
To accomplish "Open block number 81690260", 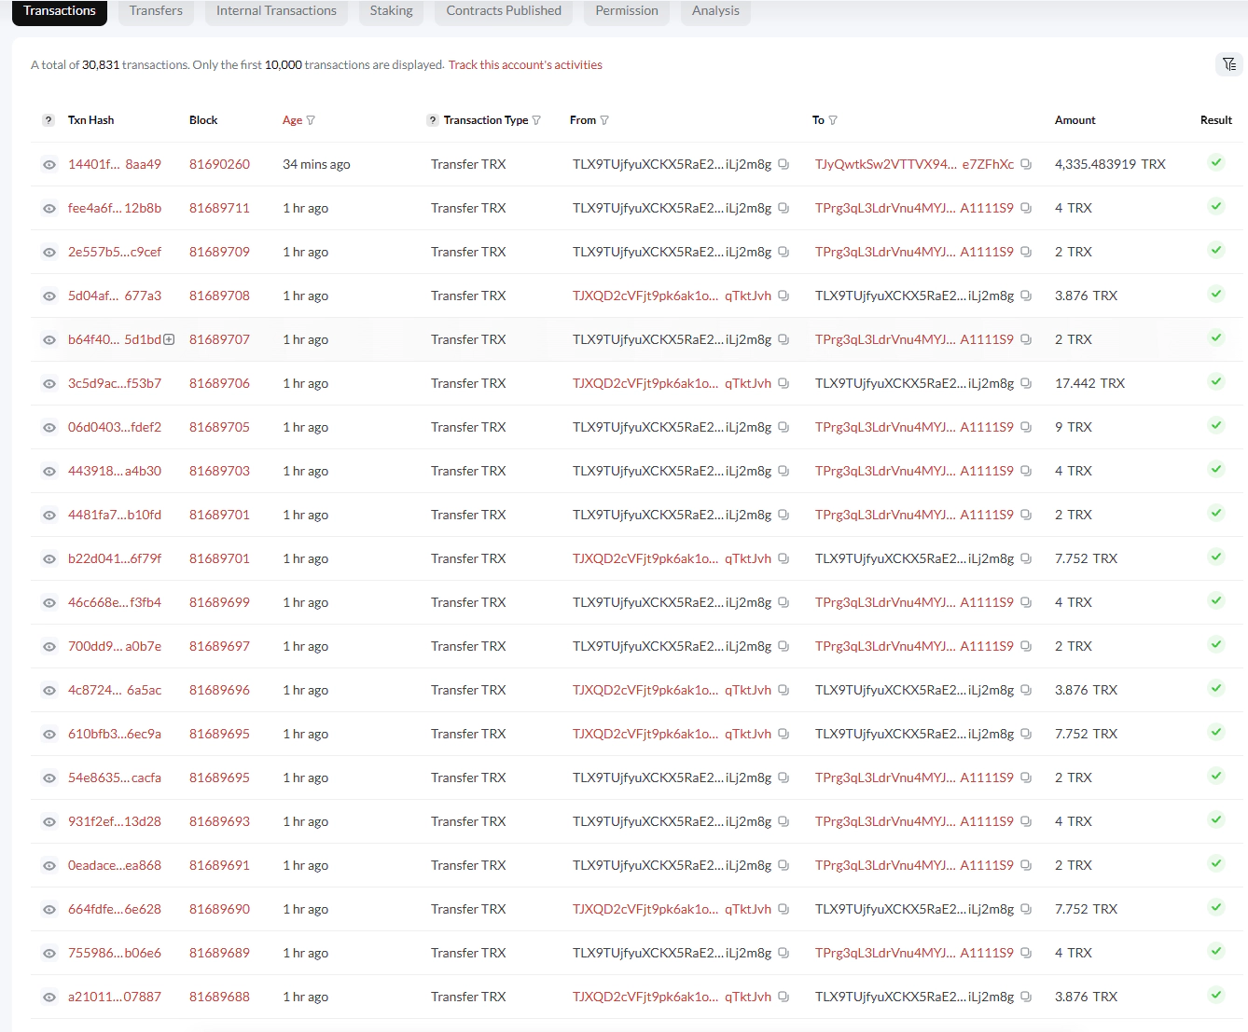I will tap(219, 164).
